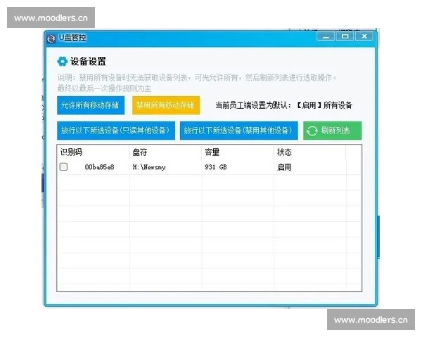Click the U盘管控 app icon in title bar
422x337 pixels.
click(51, 39)
